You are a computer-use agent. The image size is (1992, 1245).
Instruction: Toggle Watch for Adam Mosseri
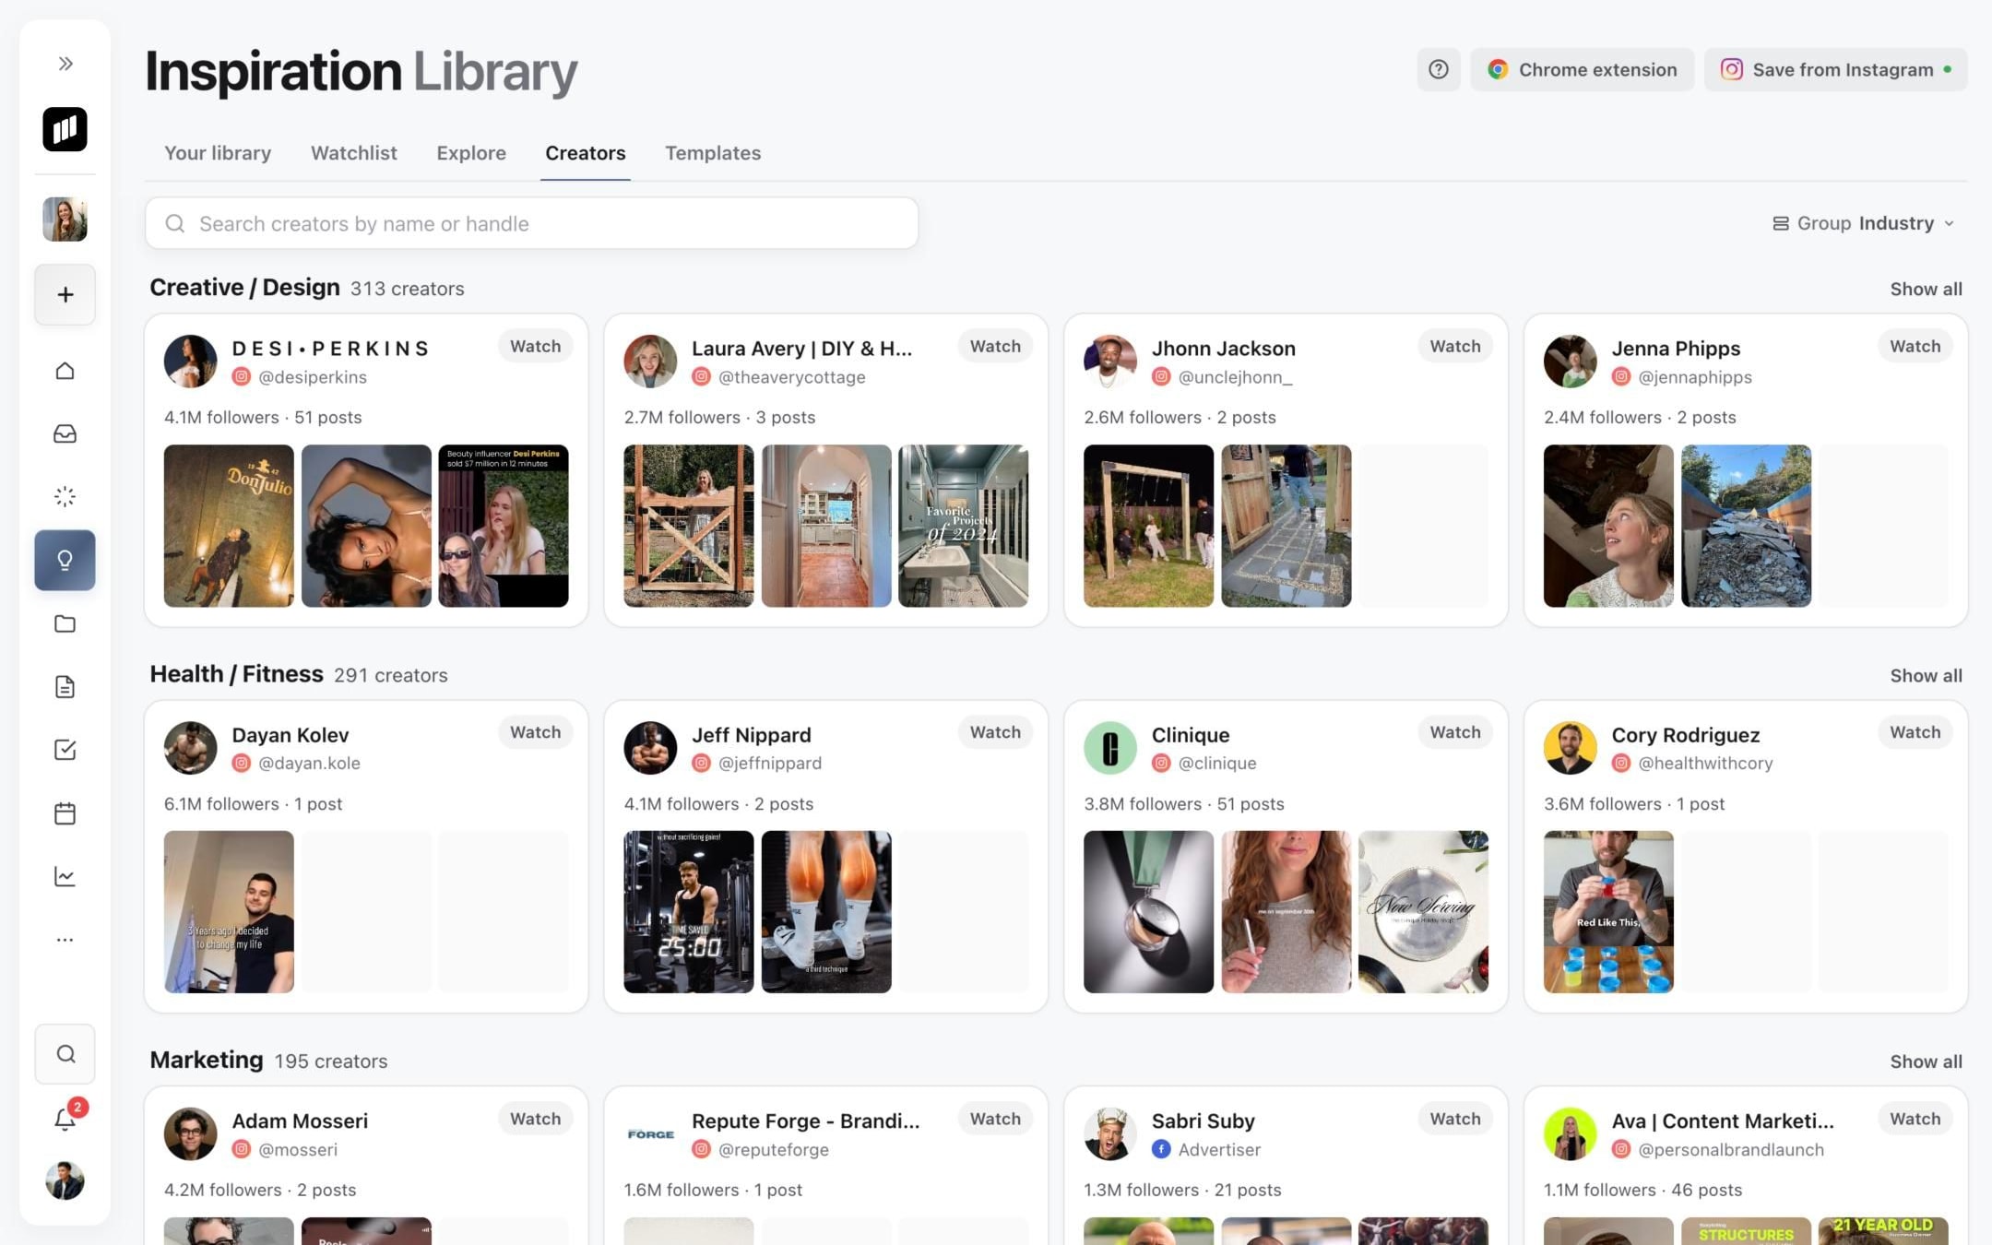[536, 1119]
